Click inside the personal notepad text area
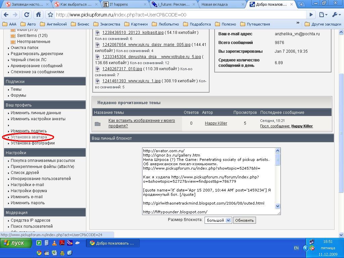The height and width of the screenshot is (258, 344). [x=208, y=181]
